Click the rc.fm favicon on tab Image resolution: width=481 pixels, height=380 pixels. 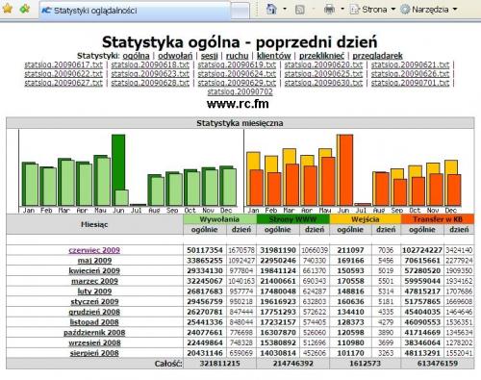46,11
